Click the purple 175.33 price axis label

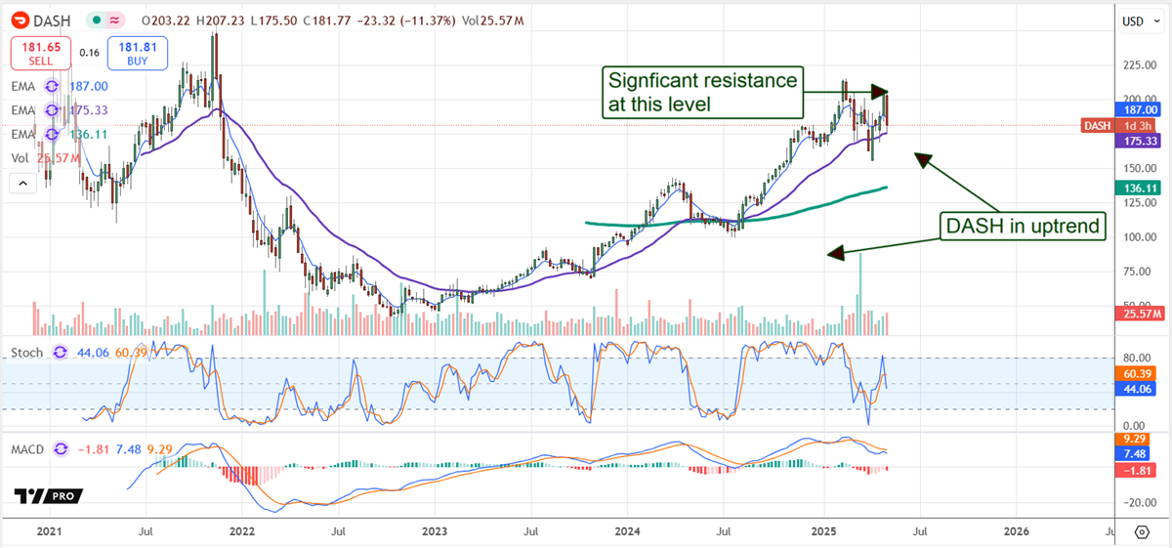(1139, 142)
